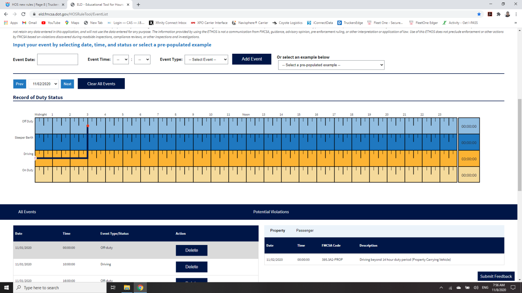This screenshot has width=522, height=293.
Task: Open the Event Time minute dropdown
Action: (142, 59)
